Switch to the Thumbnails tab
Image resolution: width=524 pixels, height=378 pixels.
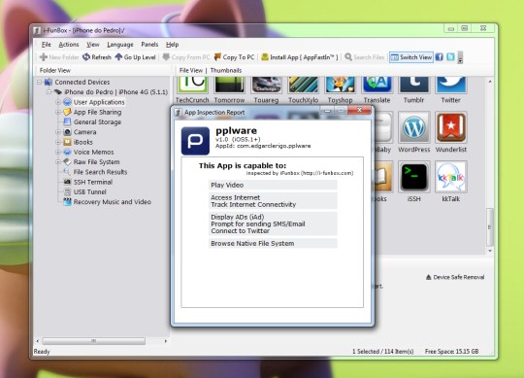pos(226,70)
